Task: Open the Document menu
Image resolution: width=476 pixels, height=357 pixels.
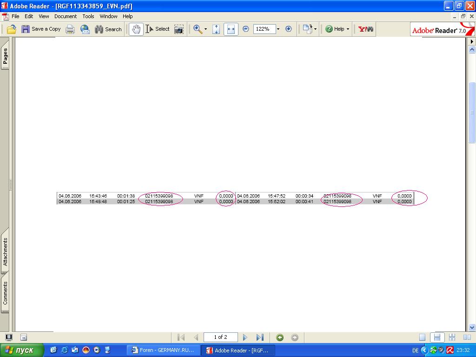Action: point(66,16)
